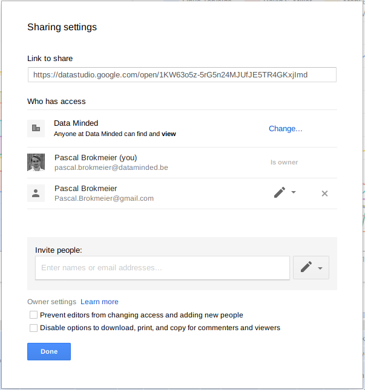
Task: Click the 'Is owner' label
Action: (284, 162)
